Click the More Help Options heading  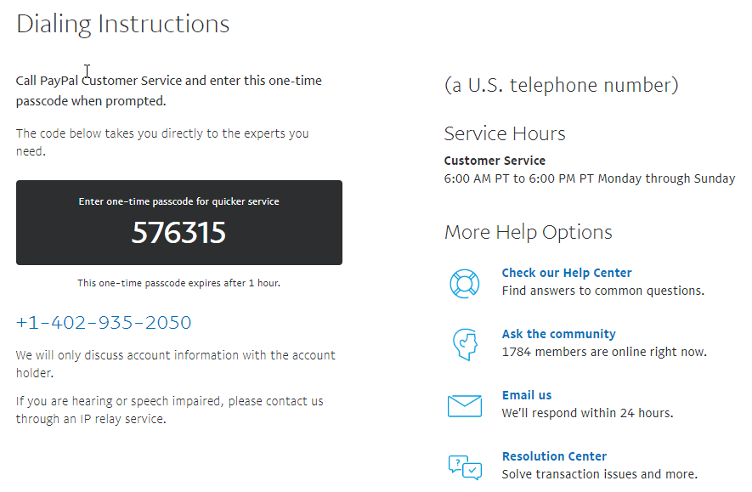[528, 232]
